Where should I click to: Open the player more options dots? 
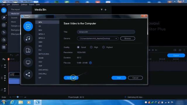pos(184,50)
